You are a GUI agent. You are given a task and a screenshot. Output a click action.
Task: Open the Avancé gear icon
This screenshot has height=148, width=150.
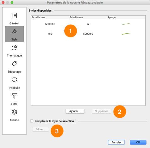[x=14, y=112]
